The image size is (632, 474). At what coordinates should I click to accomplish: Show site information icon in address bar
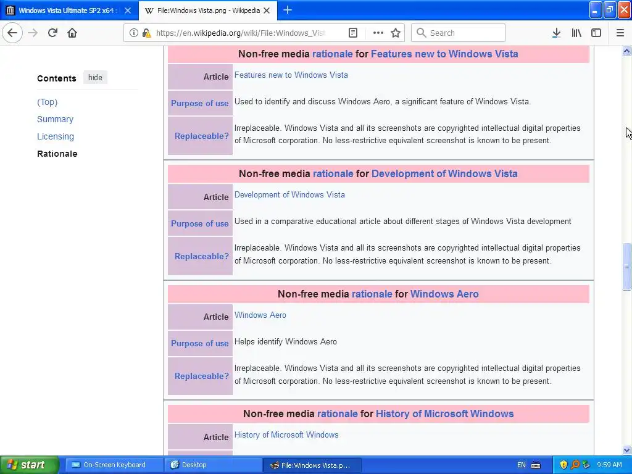(x=133, y=33)
